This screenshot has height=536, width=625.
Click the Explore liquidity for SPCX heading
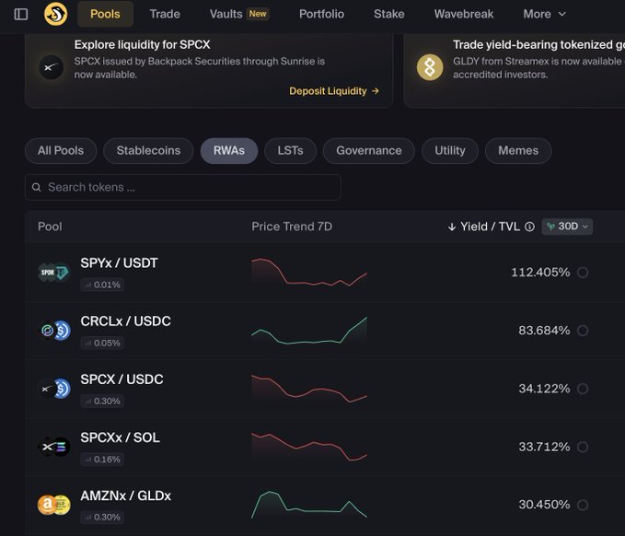click(x=143, y=44)
